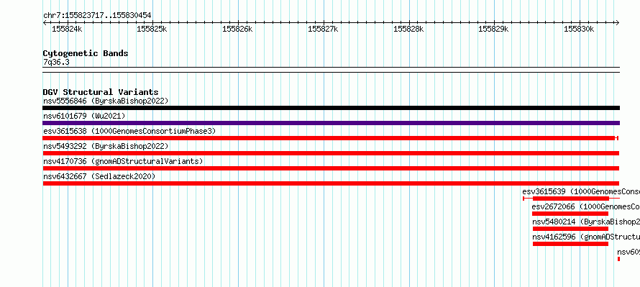
Task: Click ruler position 155830k
Action: (x=579, y=29)
